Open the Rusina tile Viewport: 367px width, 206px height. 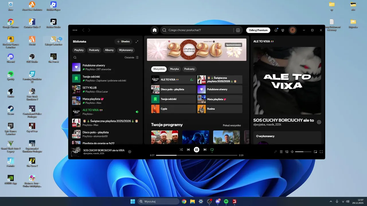[220, 109]
